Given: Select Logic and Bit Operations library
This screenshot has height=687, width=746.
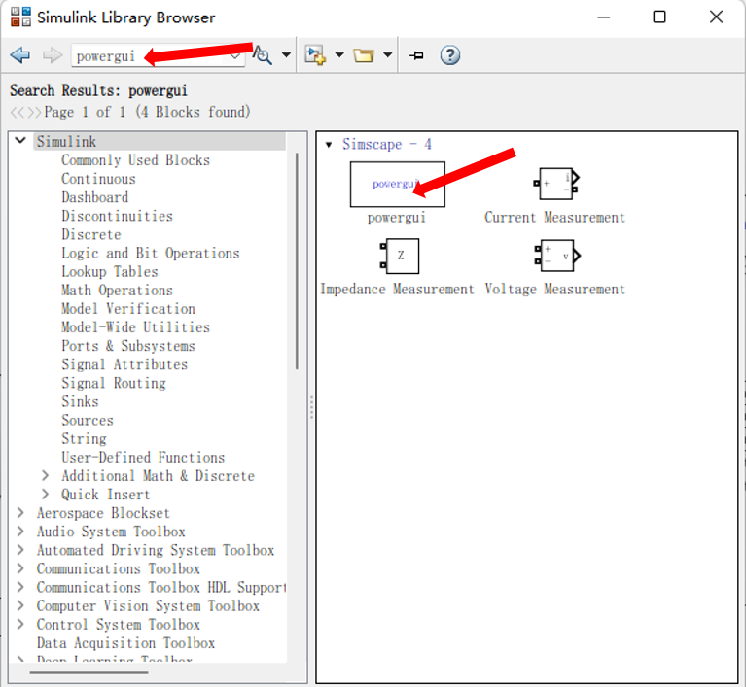Looking at the screenshot, I should [x=151, y=253].
